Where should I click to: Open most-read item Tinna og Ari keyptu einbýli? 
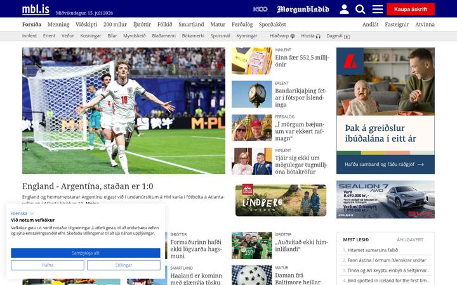click(389, 270)
